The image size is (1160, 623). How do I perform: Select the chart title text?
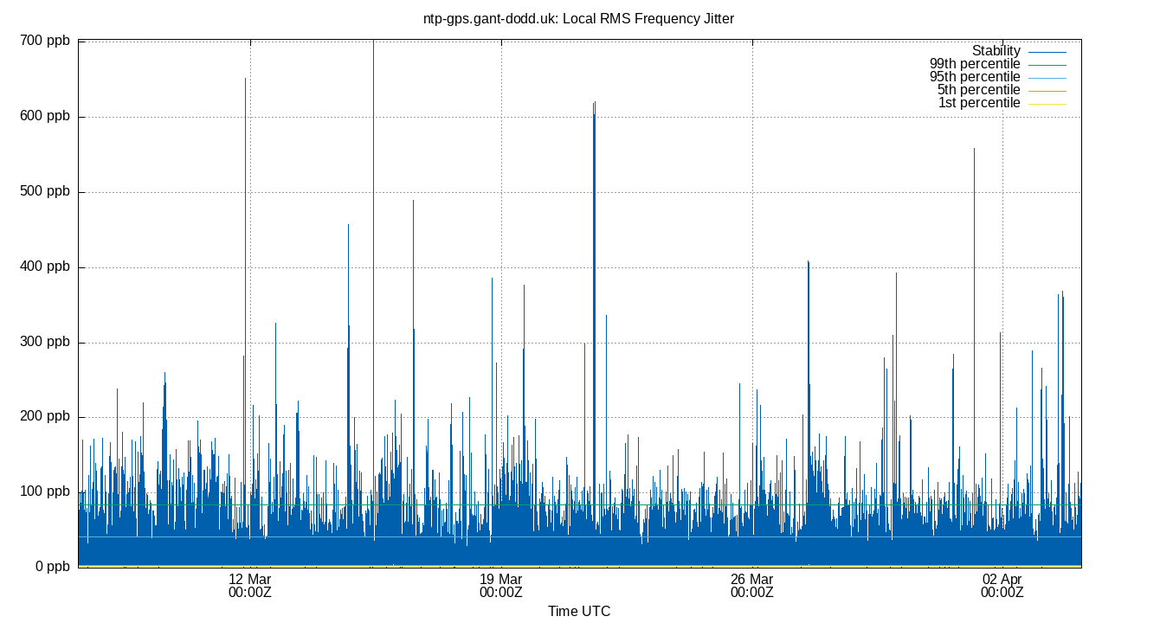pos(578,18)
